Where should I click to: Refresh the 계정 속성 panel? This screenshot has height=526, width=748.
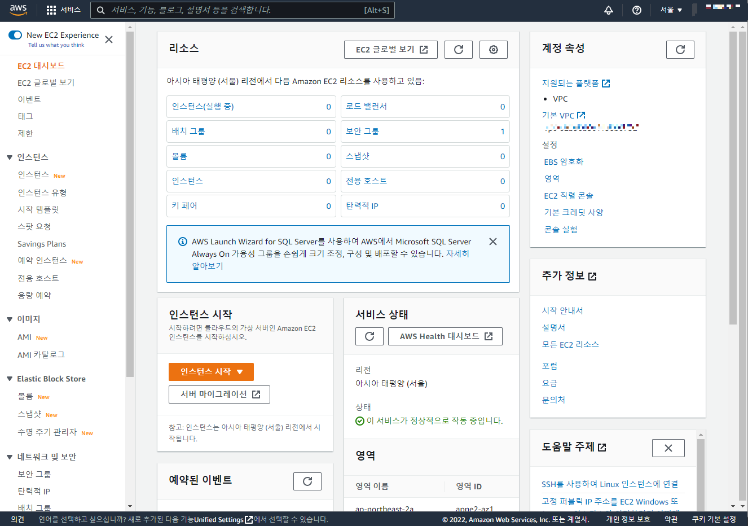pos(680,50)
